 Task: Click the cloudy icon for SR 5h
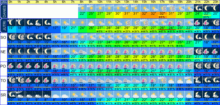click(x=56, y=94)
